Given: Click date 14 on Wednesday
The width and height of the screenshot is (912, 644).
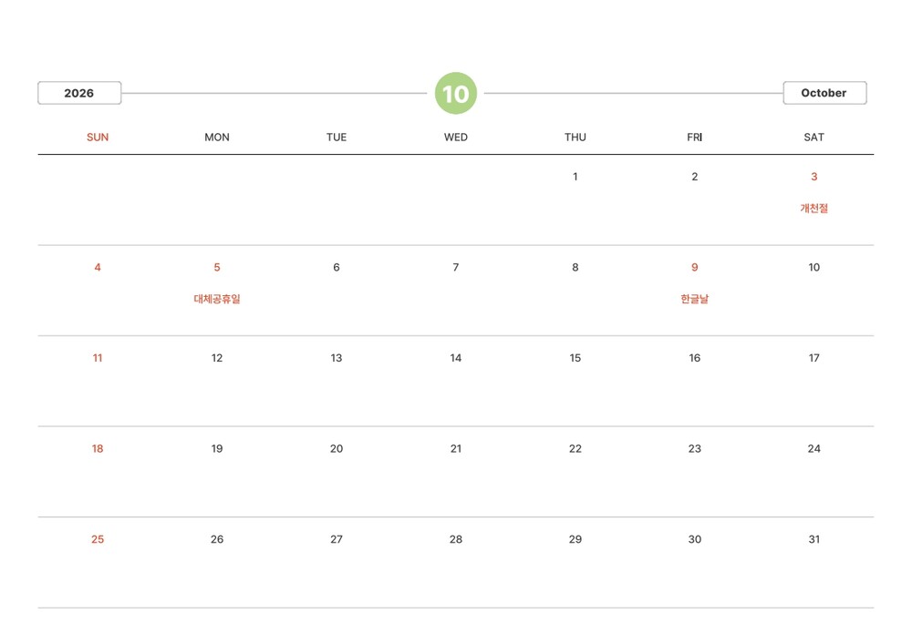Looking at the screenshot, I should click(455, 358).
